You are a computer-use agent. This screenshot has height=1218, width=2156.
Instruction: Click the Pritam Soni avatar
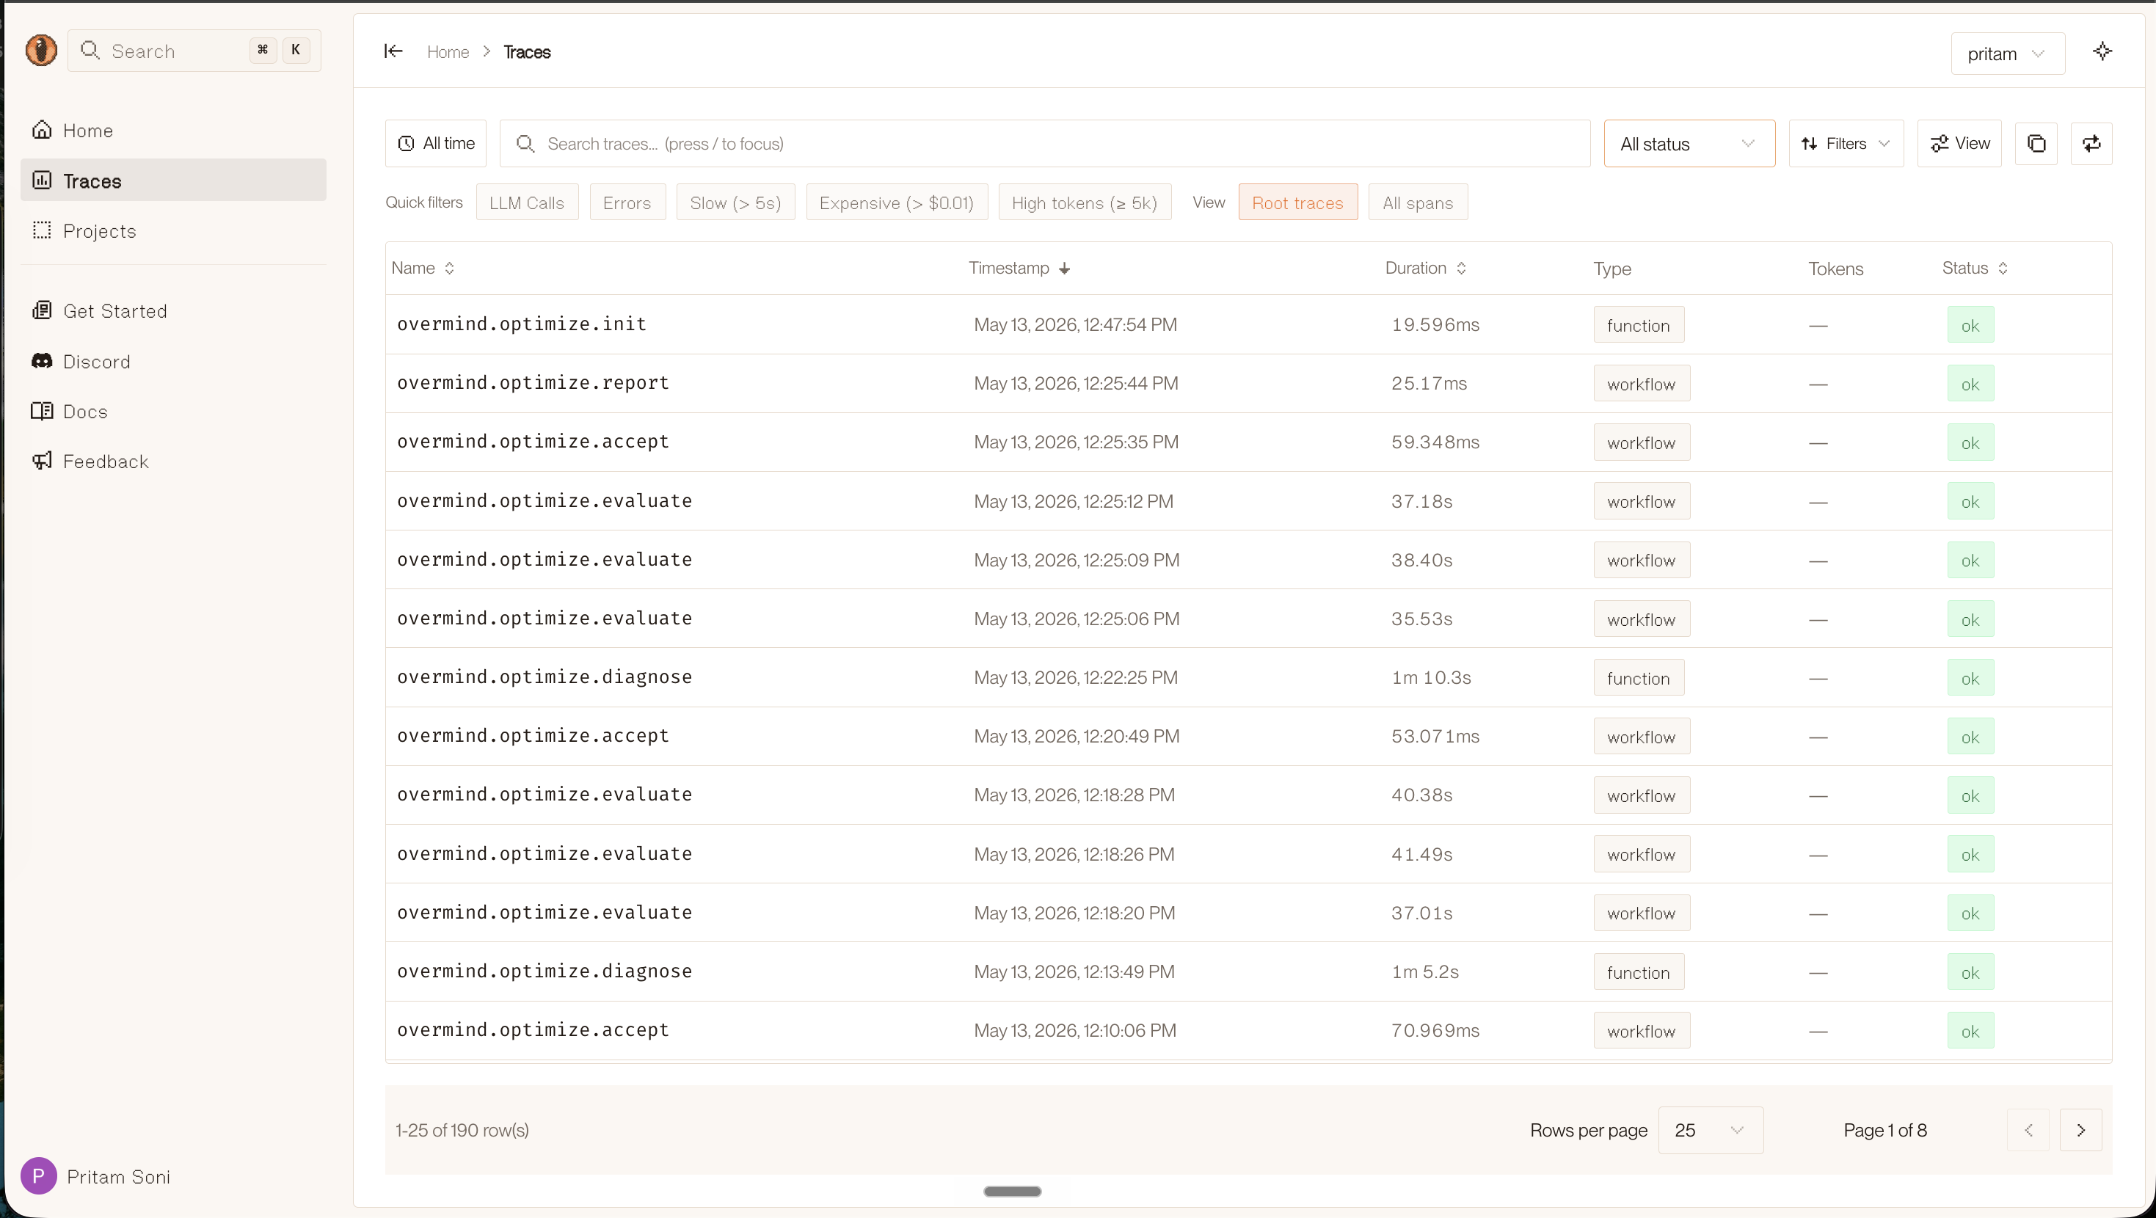coord(38,1175)
